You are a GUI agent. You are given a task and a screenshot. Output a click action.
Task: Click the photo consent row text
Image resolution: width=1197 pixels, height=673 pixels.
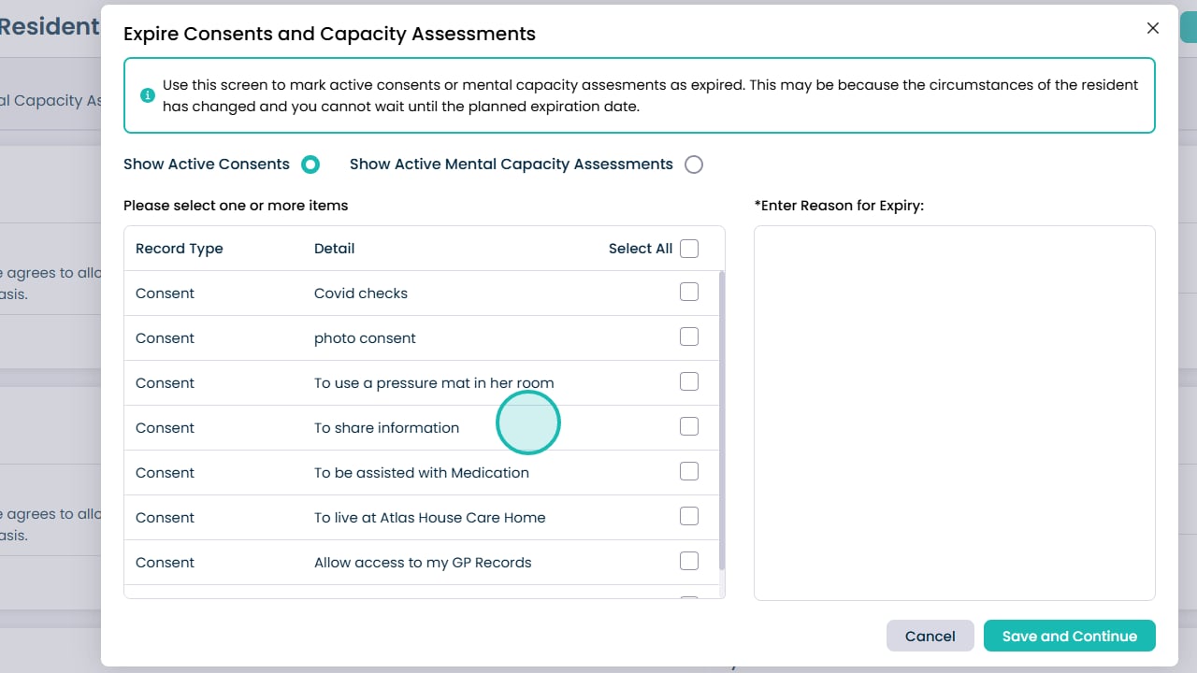[x=365, y=338]
